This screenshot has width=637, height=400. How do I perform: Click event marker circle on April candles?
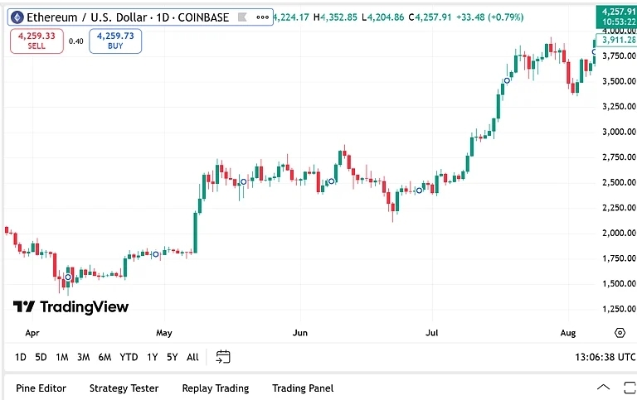coord(68,277)
